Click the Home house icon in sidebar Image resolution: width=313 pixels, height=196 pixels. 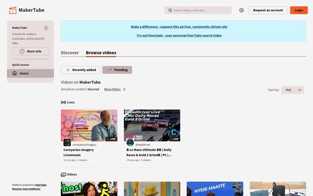(x=15, y=73)
